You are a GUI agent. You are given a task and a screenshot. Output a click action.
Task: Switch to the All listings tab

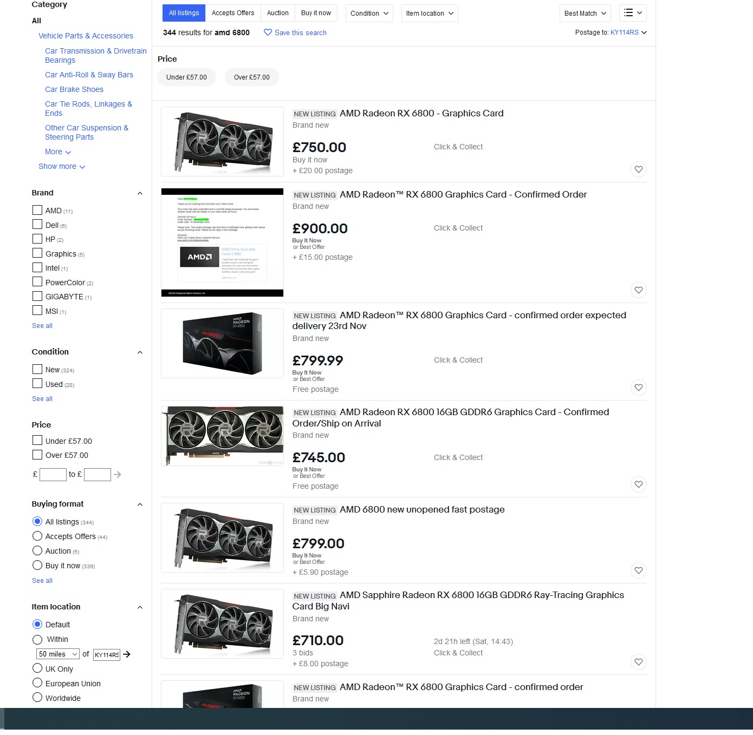(x=184, y=13)
